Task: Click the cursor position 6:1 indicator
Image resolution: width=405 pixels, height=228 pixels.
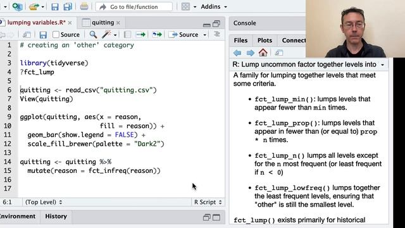Action: [x=7, y=202]
